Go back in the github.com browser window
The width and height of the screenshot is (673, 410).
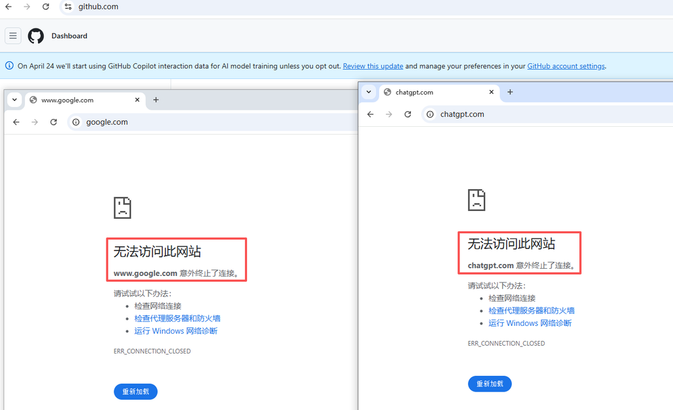click(x=8, y=7)
